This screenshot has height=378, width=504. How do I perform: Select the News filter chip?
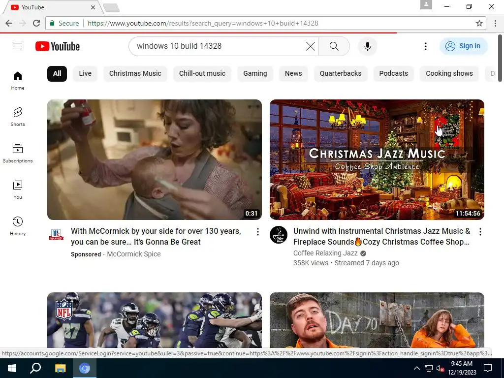coord(293,74)
